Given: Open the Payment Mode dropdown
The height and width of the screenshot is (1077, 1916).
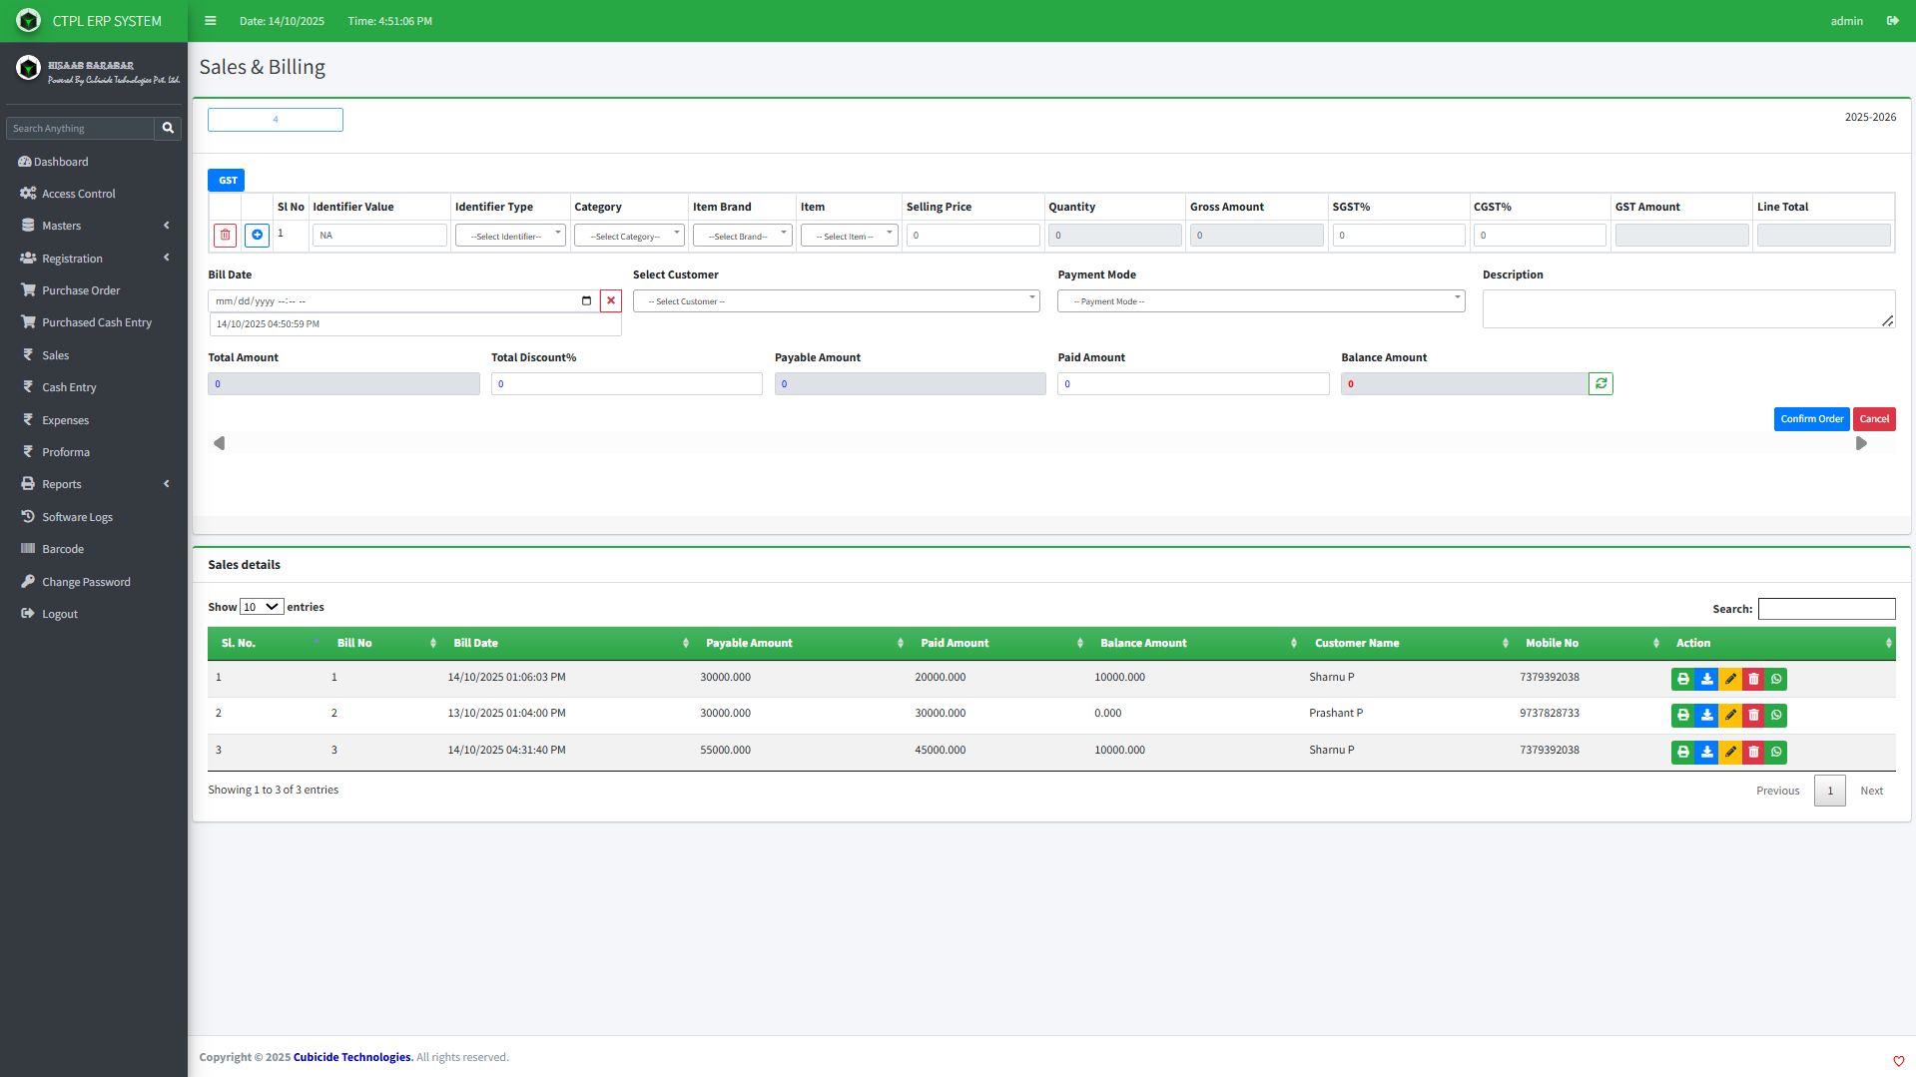Looking at the screenshot, I should click(1260, 301).
